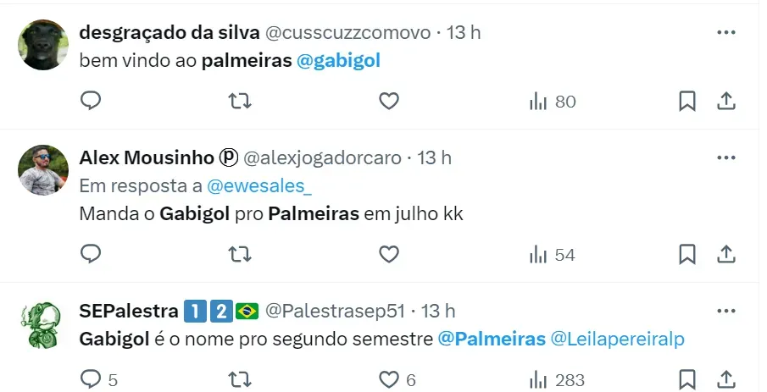The image size is (767, 392).
Task: Reply to desgraçado da silva's tweet
Action: point(91,101)
